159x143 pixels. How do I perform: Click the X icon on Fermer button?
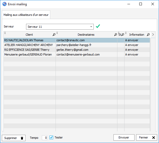[154, 138]
